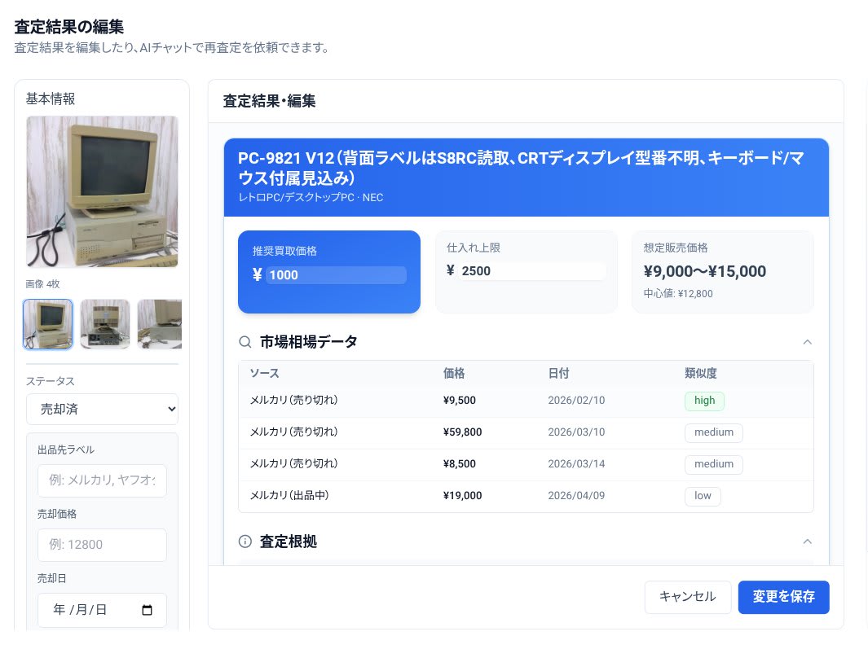Click the info icon beside 査定根拠
Viewport: 868px width, 649px height.
(245, 542)
